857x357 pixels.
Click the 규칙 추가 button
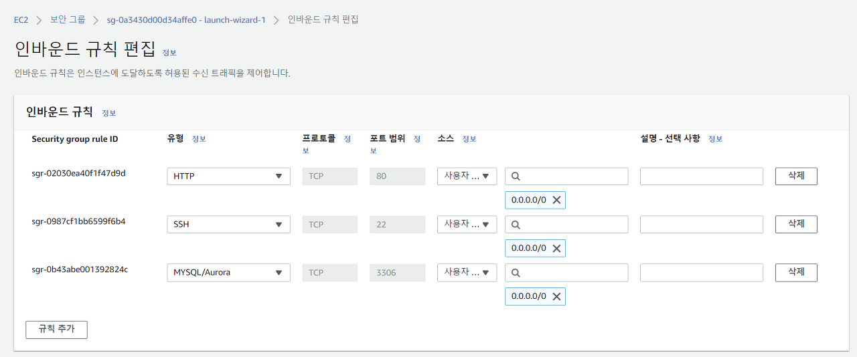tap(56, 330)
